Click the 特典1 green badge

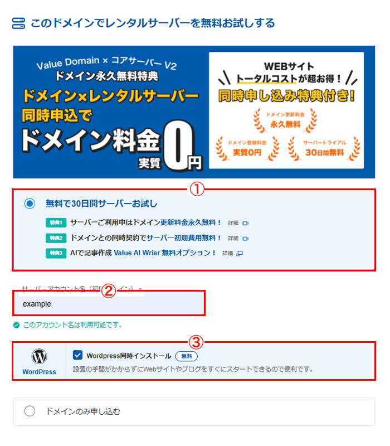coord(56,222)
